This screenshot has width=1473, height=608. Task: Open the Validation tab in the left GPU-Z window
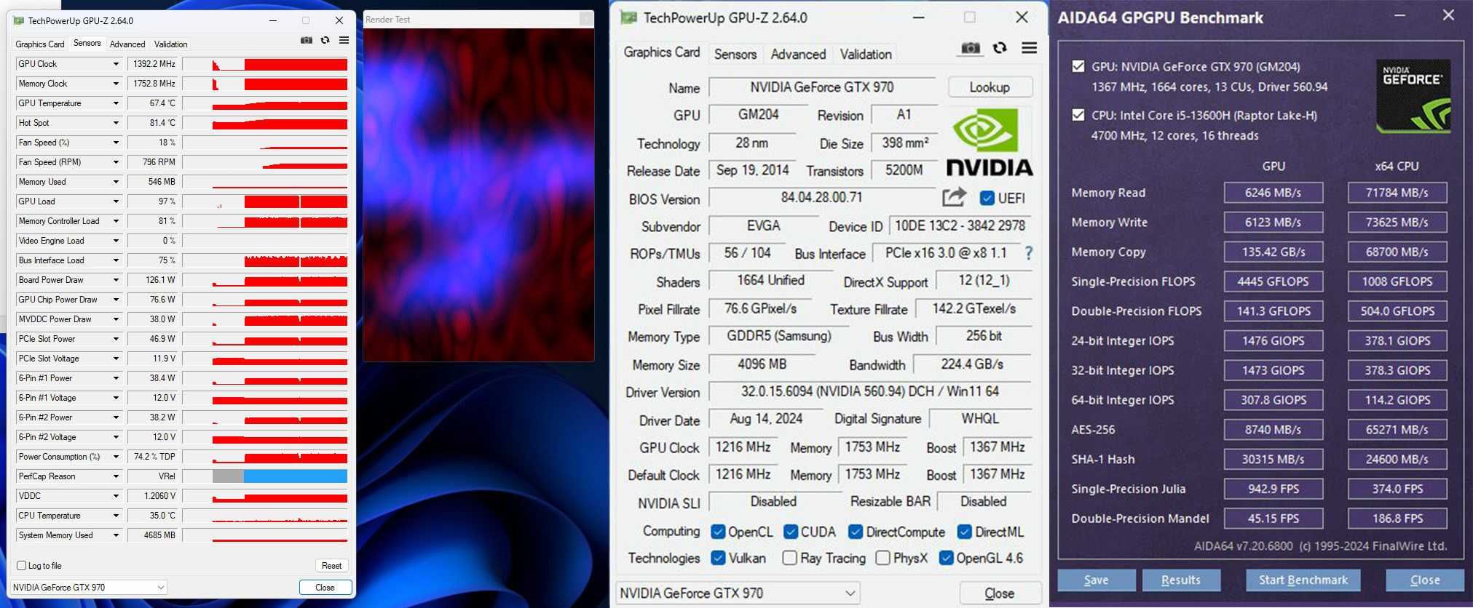coord(171,44)
